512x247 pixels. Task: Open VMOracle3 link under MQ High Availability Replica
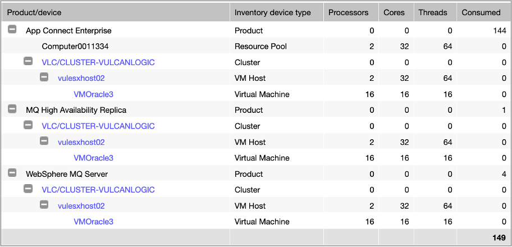click(x=93, y=158)
